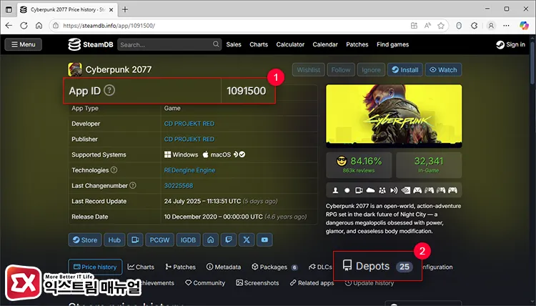Refresh the page in the browser
Image resolution: width=536 pixels, height=306 pixels.
pyautogui.click(x=24, y=26)
